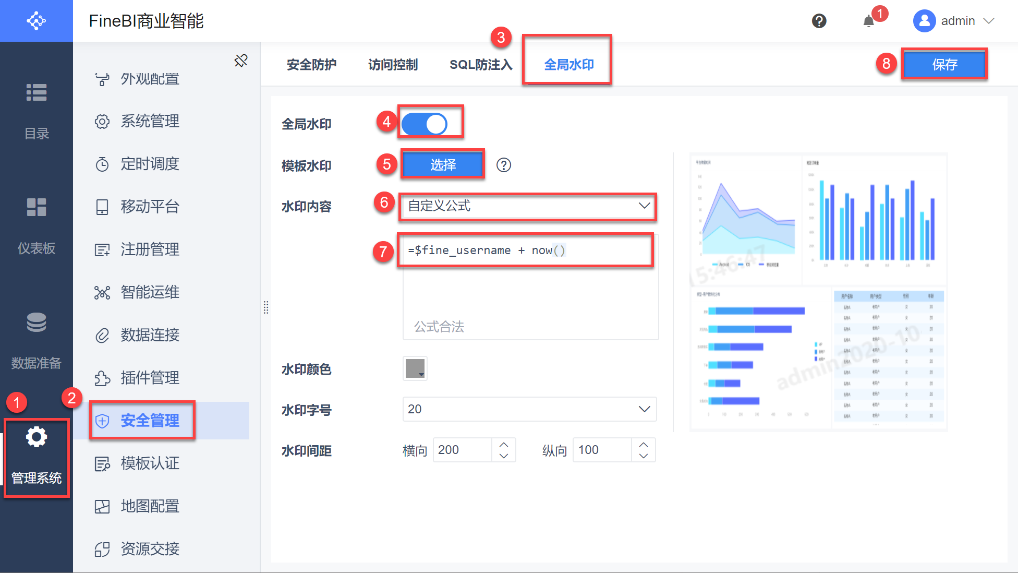Open the 目录 directory icon in left bar
Image resolution: width=1018 pixels, height=573 pixels.
pos(37,92)
